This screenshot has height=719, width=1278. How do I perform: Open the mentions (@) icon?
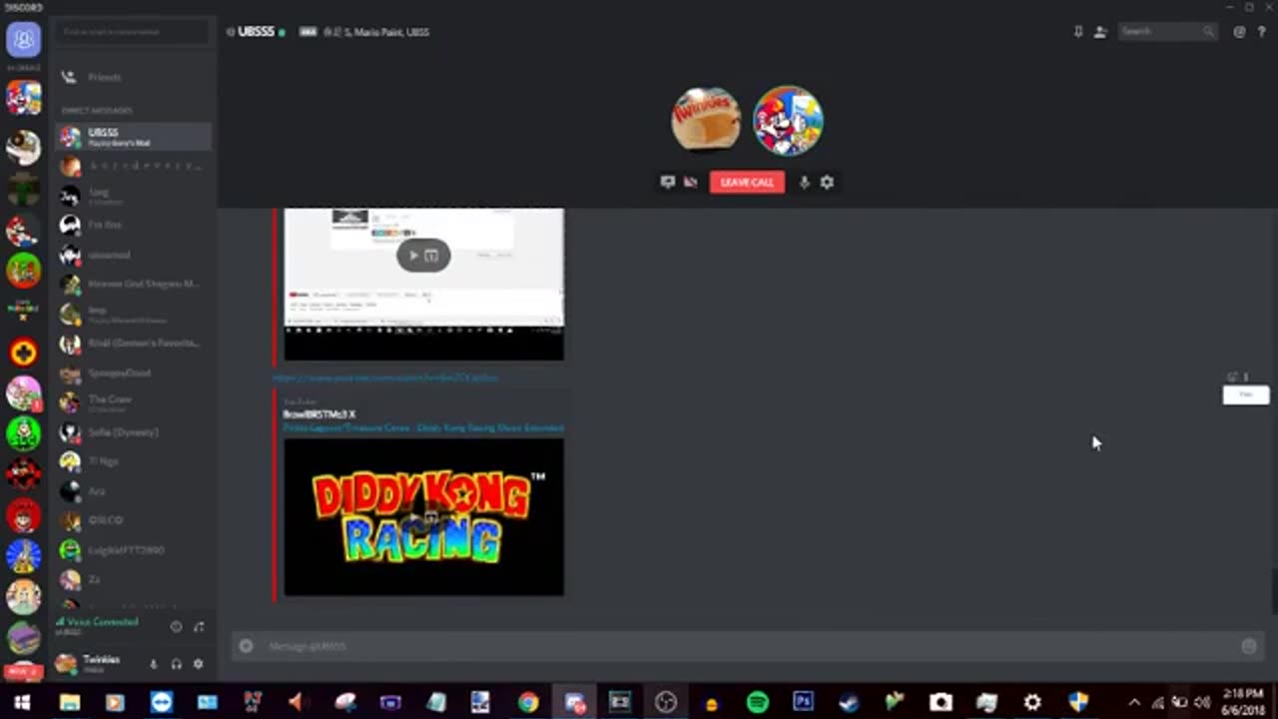click(1239, 32)
